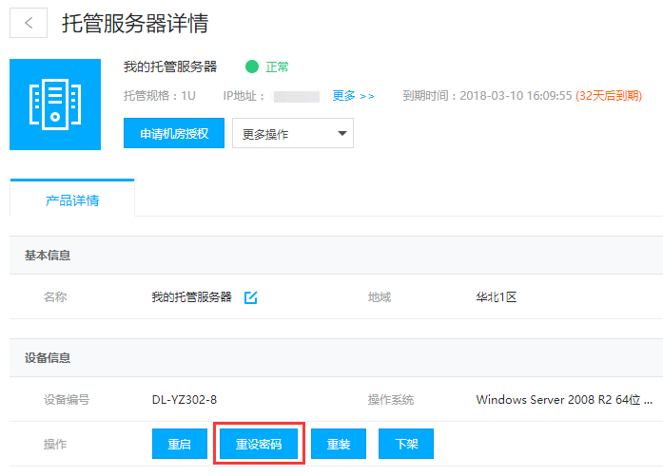
Task: Switch to the 产品详情 tab
Action: coord(72,200)
